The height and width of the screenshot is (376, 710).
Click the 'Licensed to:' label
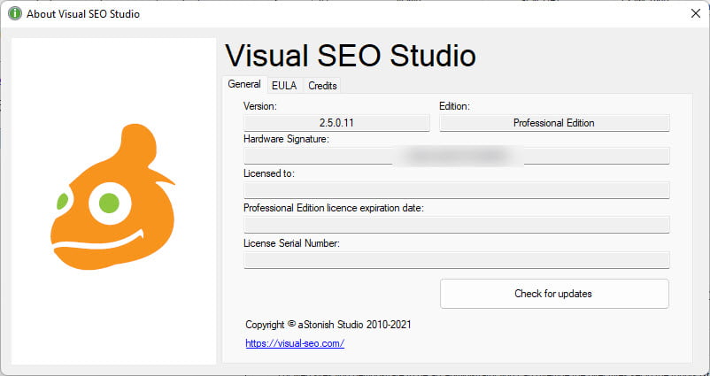point(269,173)
